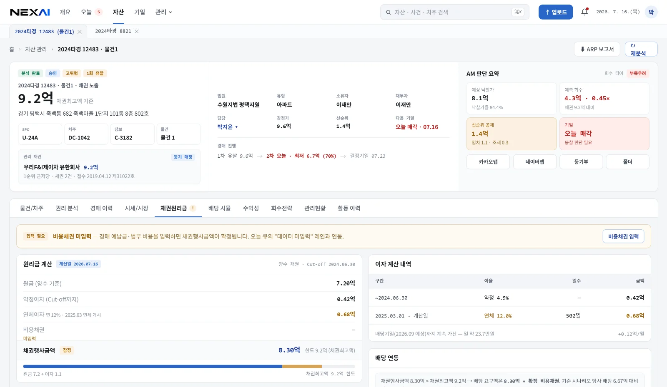
Task: Open the 물건 1 card
Action: [178, 134]
